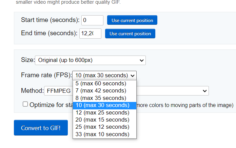The height and width of the screenshot is (148, 236).
Task: Use current position for End time
Action: click(130, 34)
